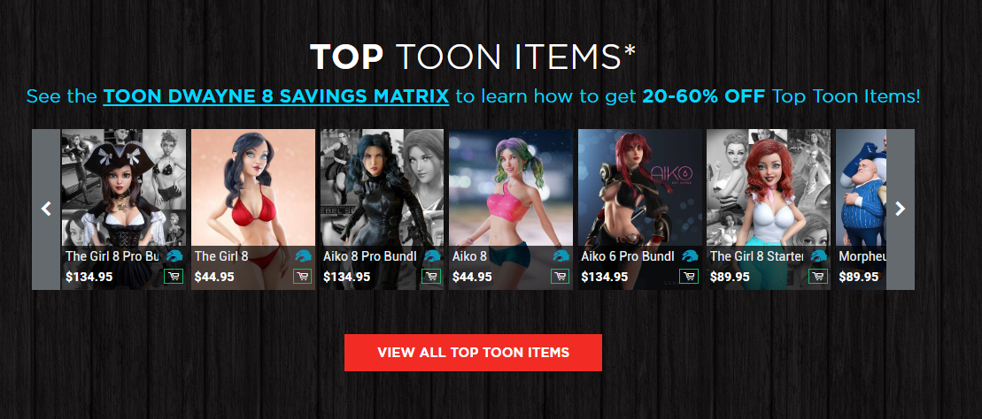This screenshot has height=419, width=982.
Task: Click blue bird icon on Aiko 6 Pro Bundle
Action: point(690,255)
